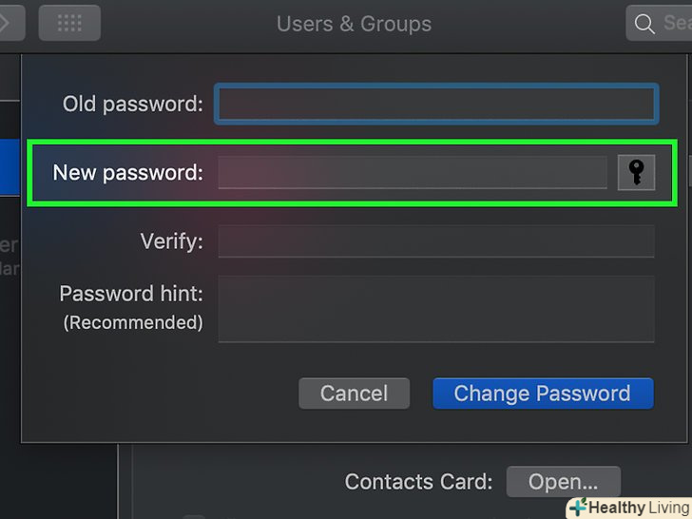Click the Healthy Living cross logo
Image resolution: width=692 pixels, height=519 pixels.
click(x=577, y=508)
